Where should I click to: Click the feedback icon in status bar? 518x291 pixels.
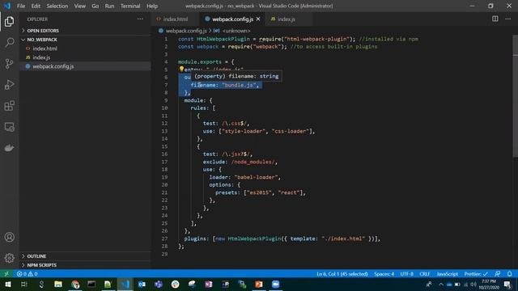pyautogui.click(x=497, y=274)
